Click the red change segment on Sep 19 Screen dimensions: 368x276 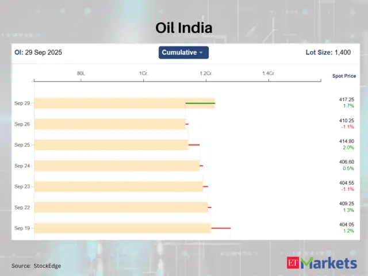221,228
